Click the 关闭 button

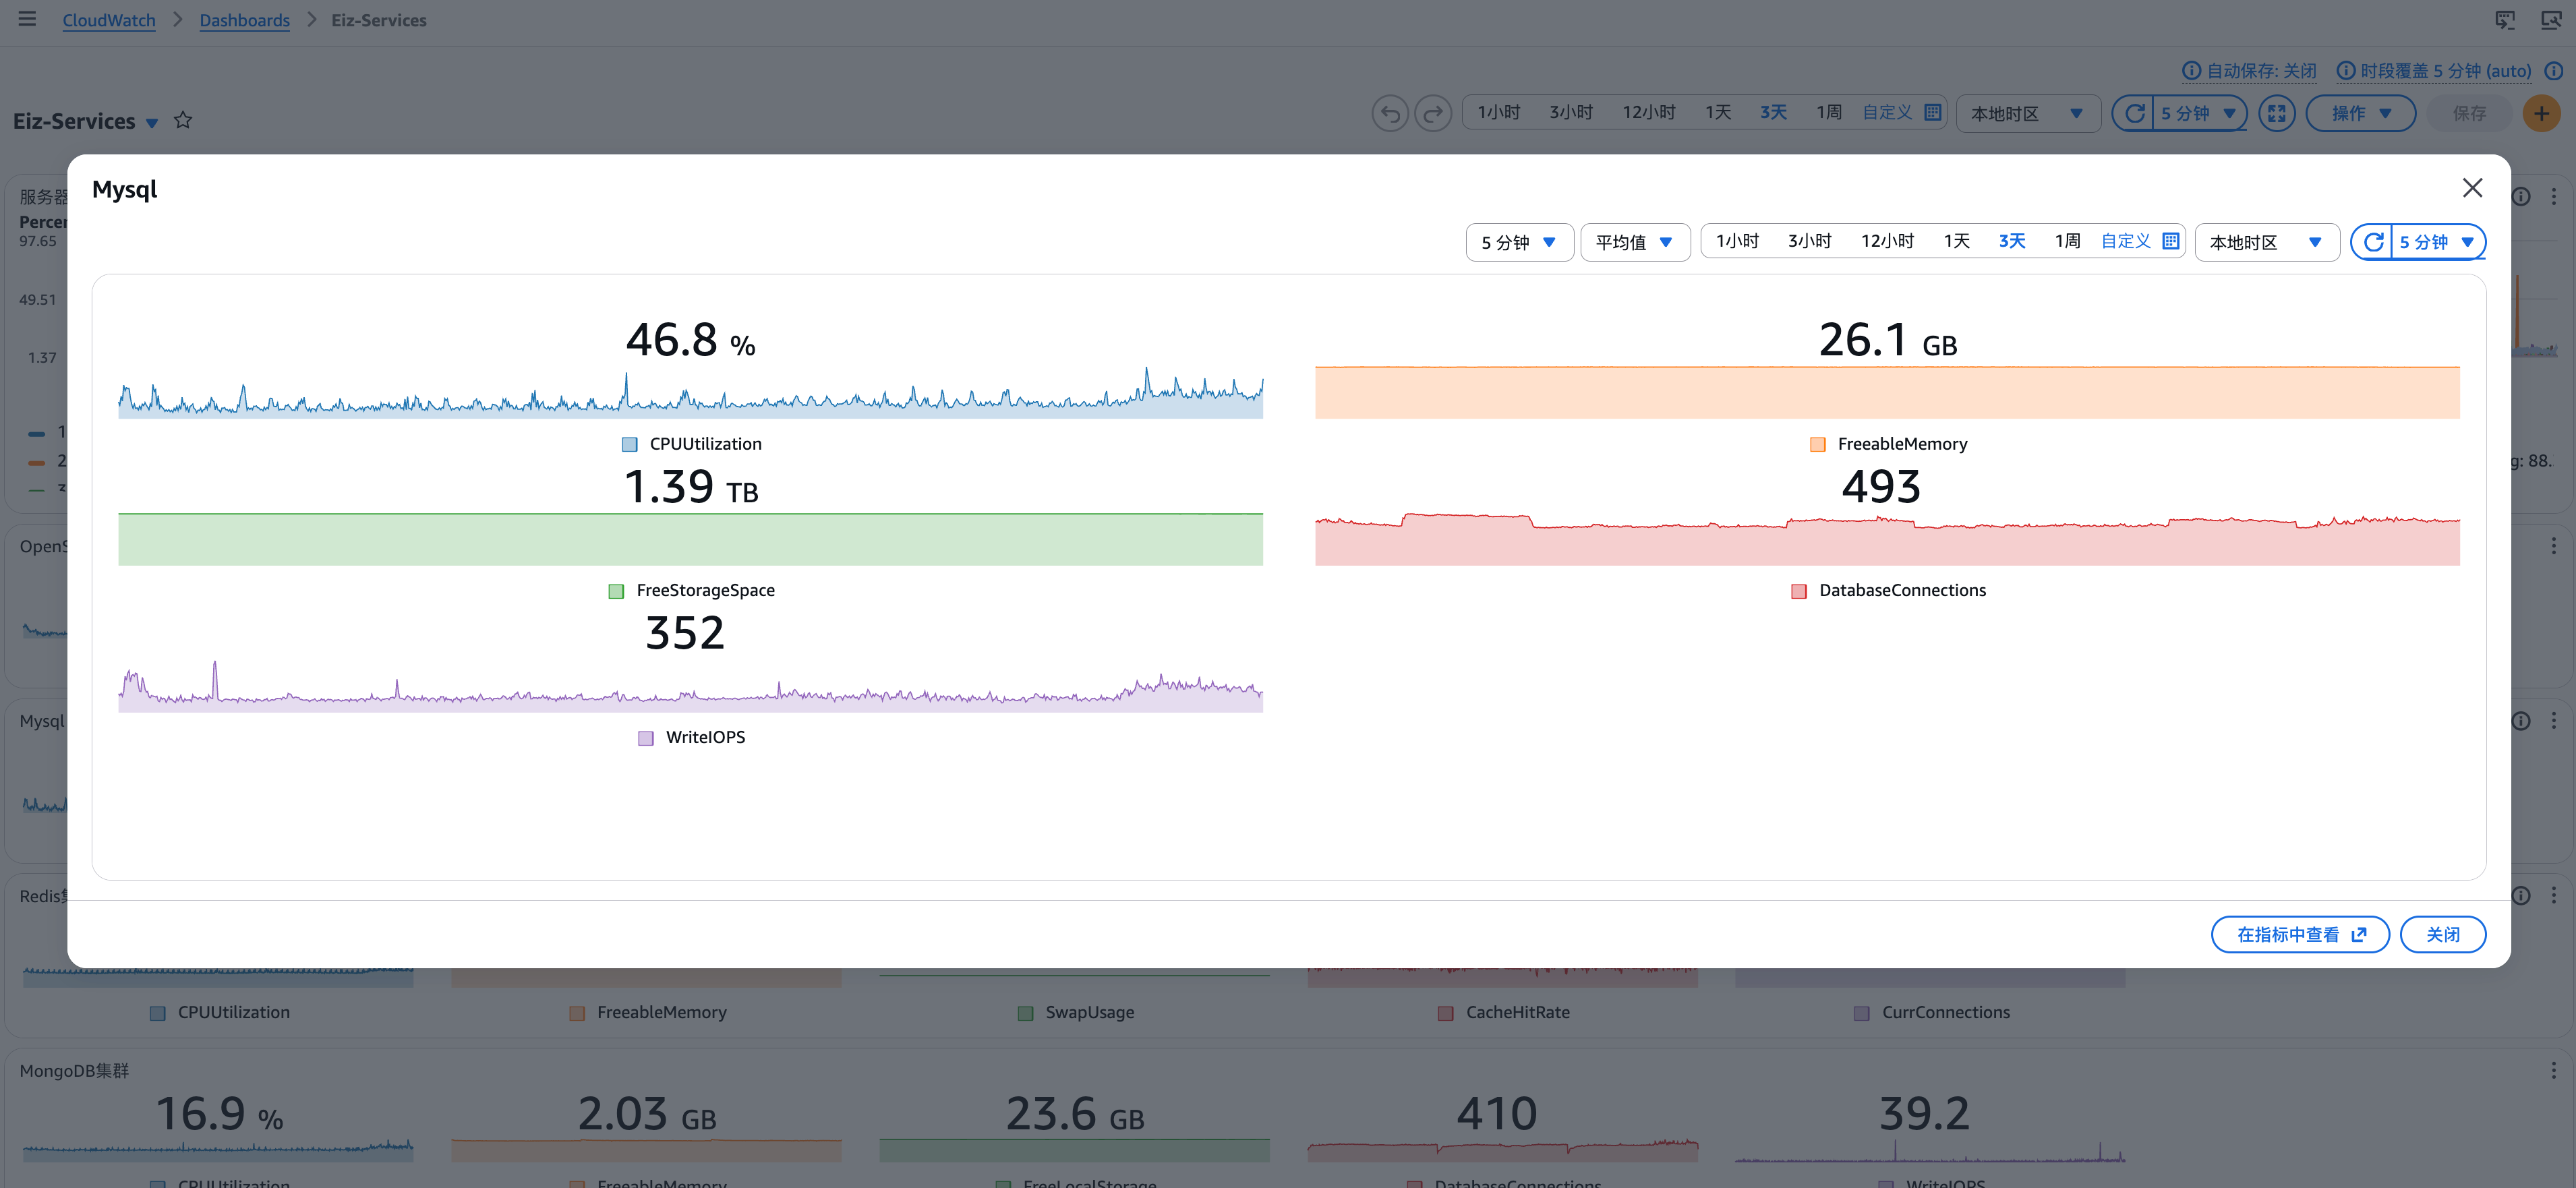tap(2442, 934)
